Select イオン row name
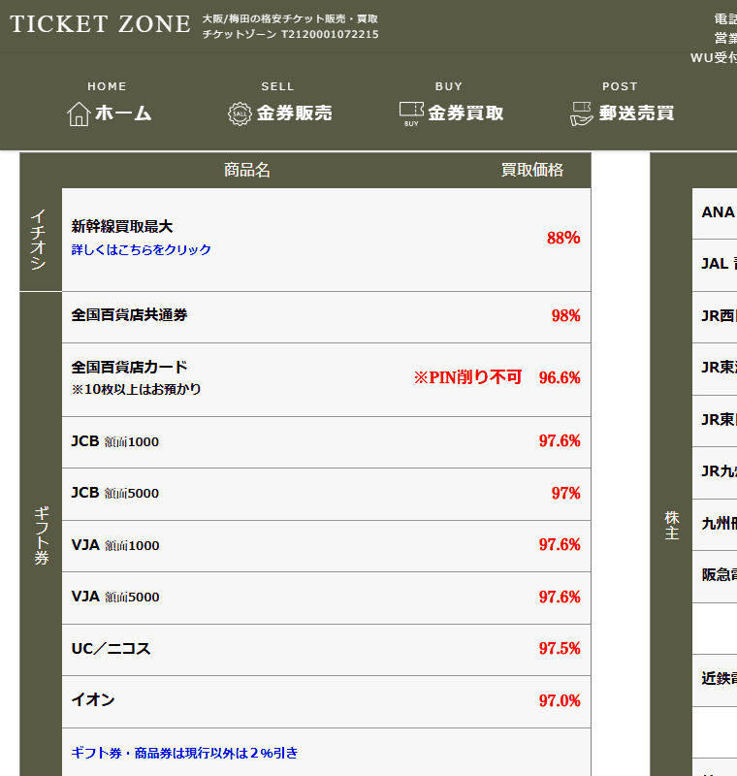Viewport: 737px width, 776px height. [93, 699]
